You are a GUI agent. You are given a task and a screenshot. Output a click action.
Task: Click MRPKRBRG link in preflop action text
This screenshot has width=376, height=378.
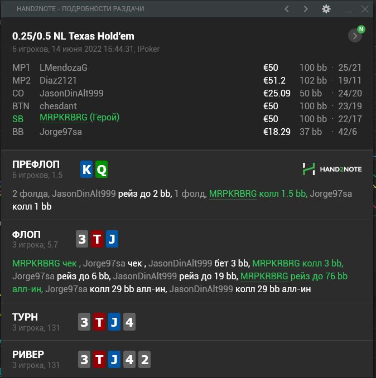pos(233,194)
